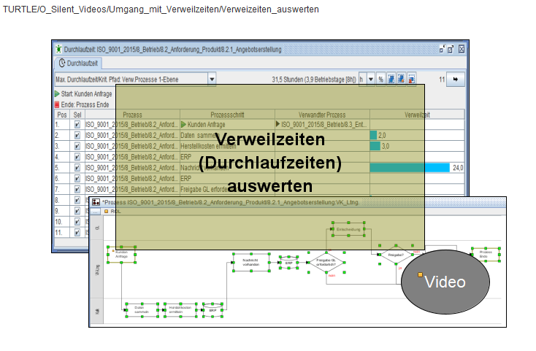The height and width of the screenshot is (351, 536).
Task: Click the time unit field showing h
Action: coord(362,80)
